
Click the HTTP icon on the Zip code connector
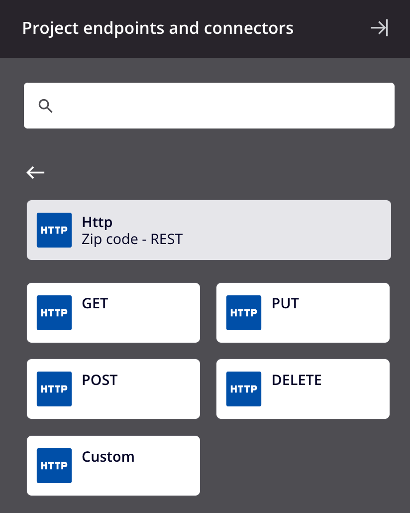point(54,230)
